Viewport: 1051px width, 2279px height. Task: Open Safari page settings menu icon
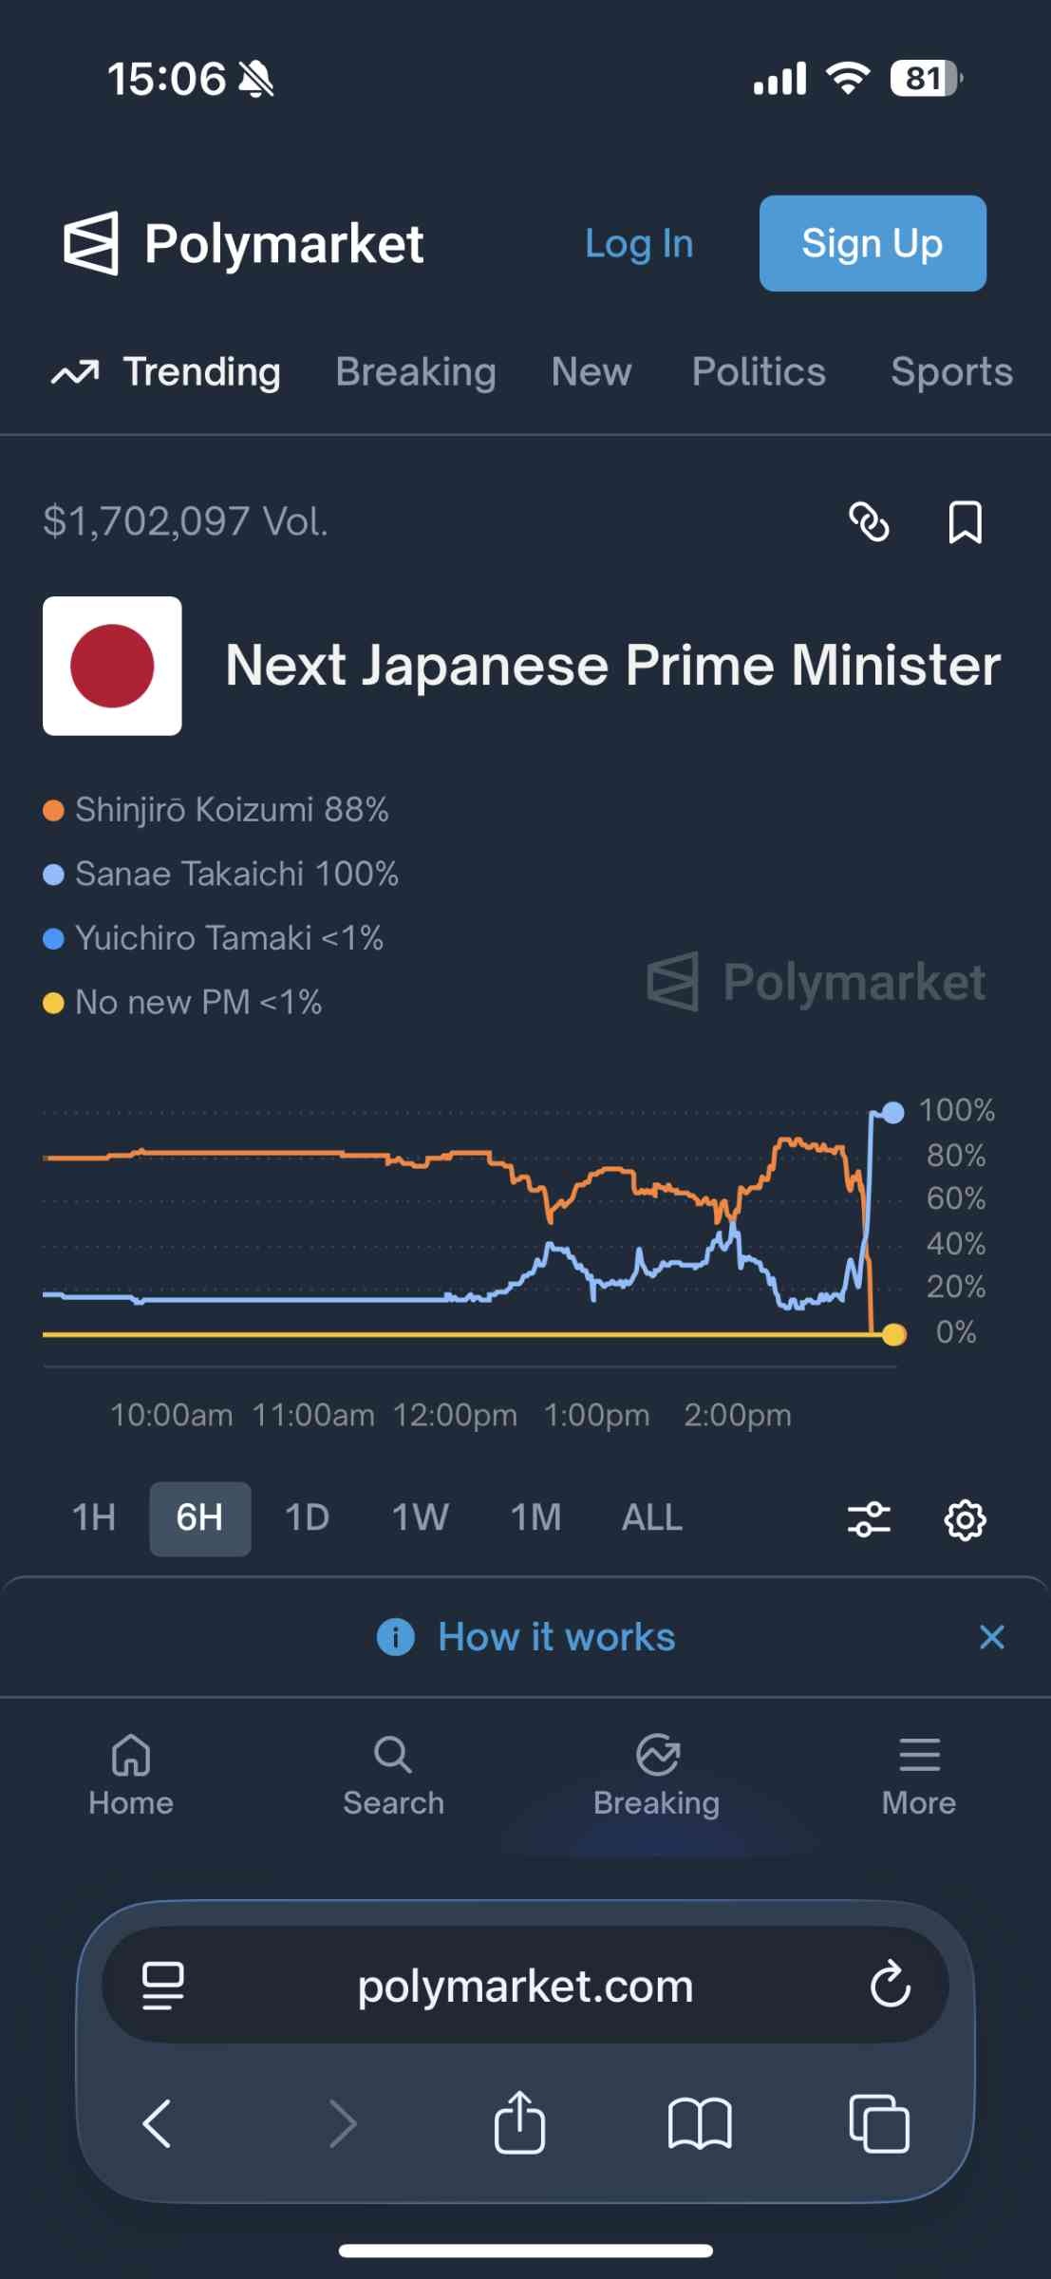[x=162, y=1986]
